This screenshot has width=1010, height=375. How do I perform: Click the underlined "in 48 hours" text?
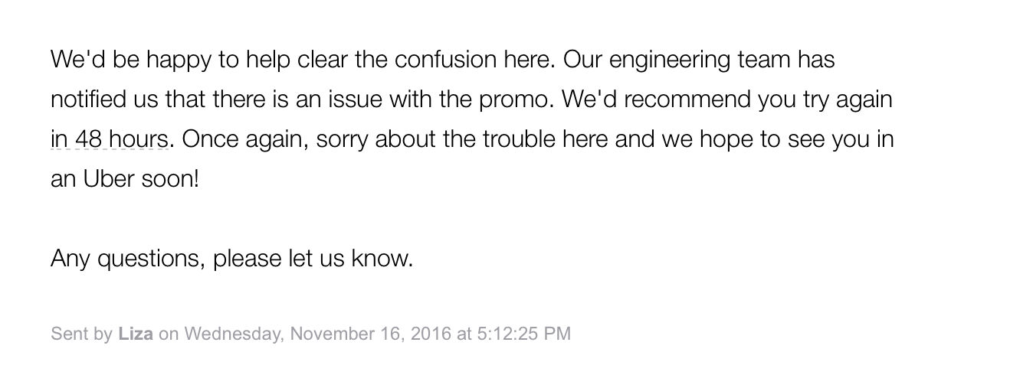pyautogui.click(x=109, y=140)
